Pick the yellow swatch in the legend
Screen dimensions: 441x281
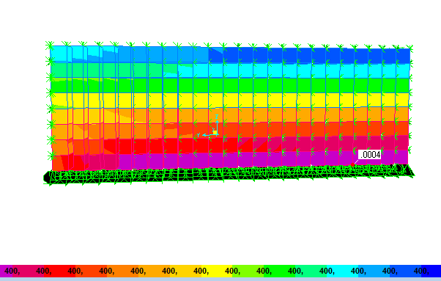coord(217,271)
